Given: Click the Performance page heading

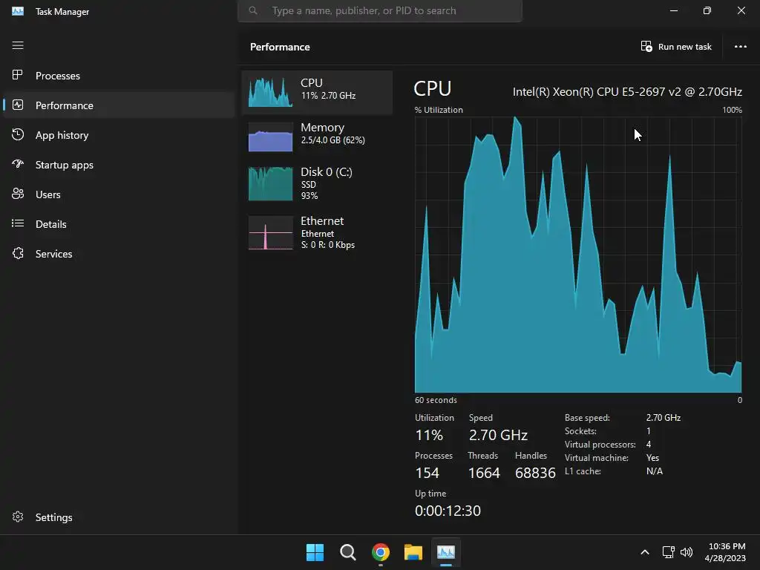Looking at the screenshot, I should 280,47.
